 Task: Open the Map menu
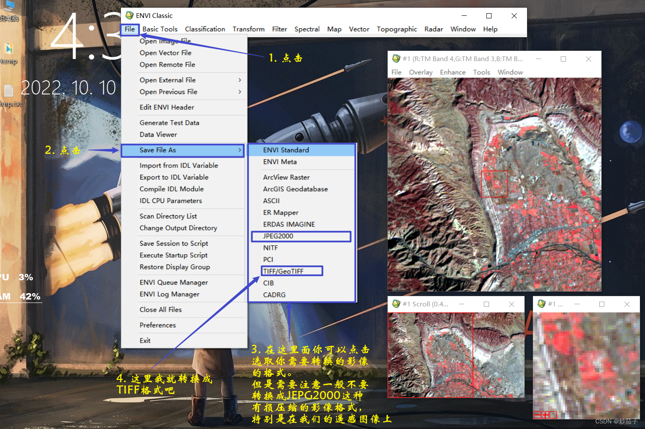pos(334,29)
